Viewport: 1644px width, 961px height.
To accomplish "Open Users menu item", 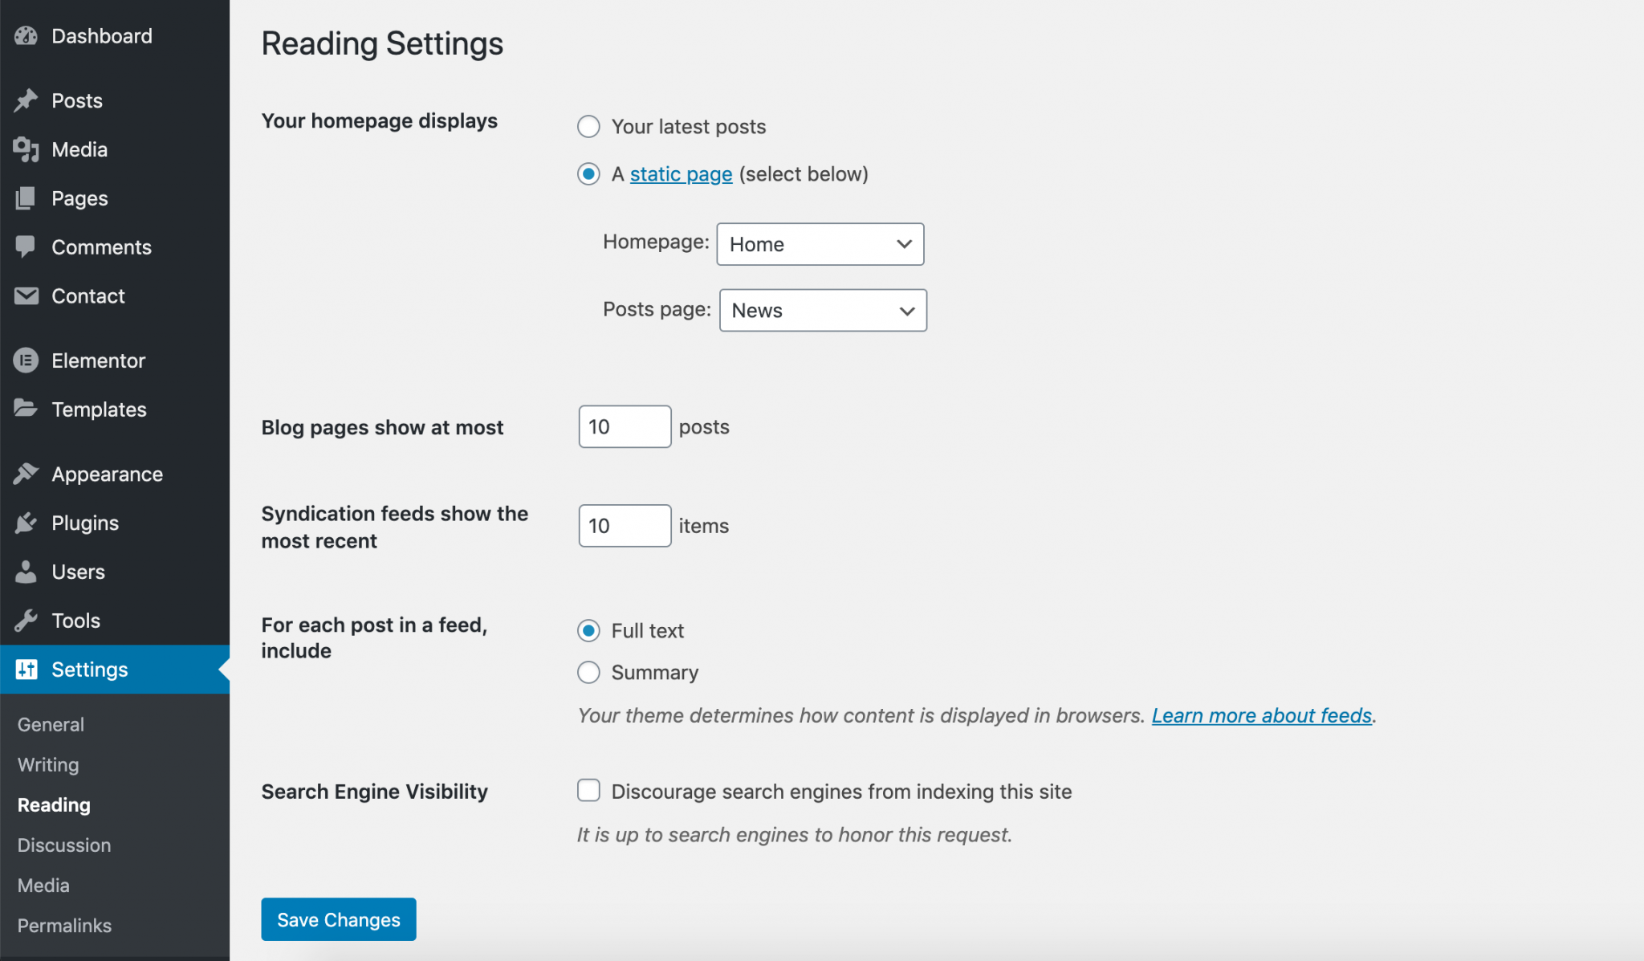I will point(115,572).
